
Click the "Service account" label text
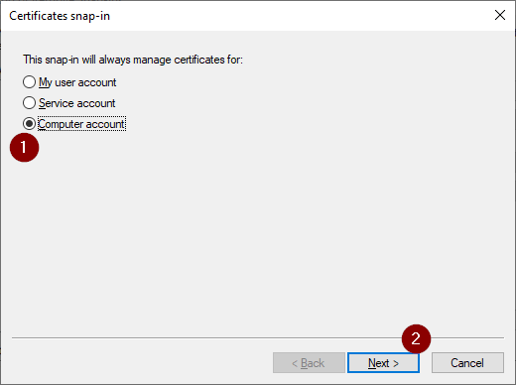77,103
